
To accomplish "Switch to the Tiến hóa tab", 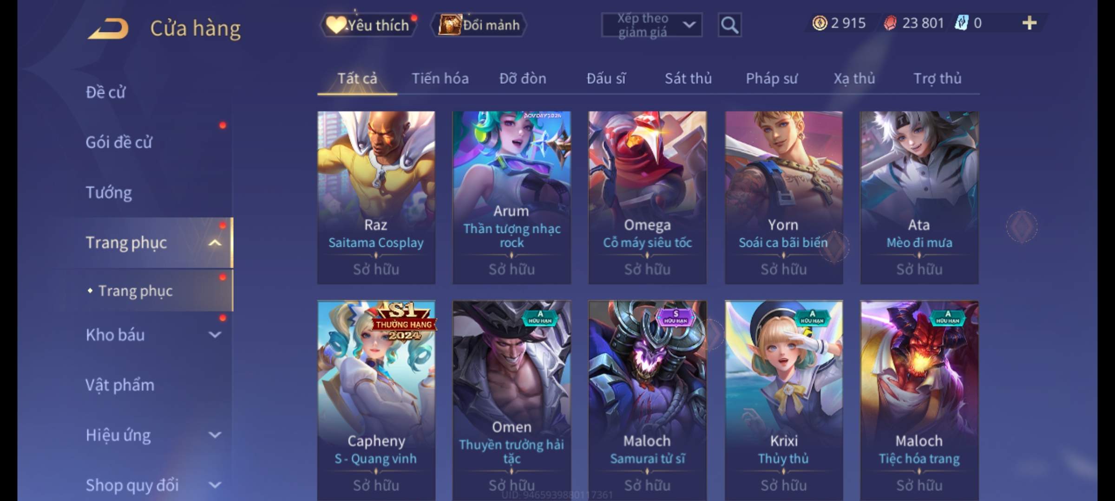I will click(440, 78).
